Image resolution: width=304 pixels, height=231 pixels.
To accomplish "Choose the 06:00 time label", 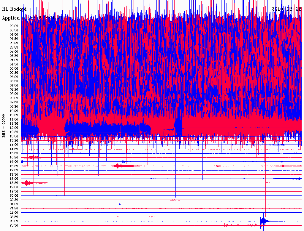I will (14, 77).
